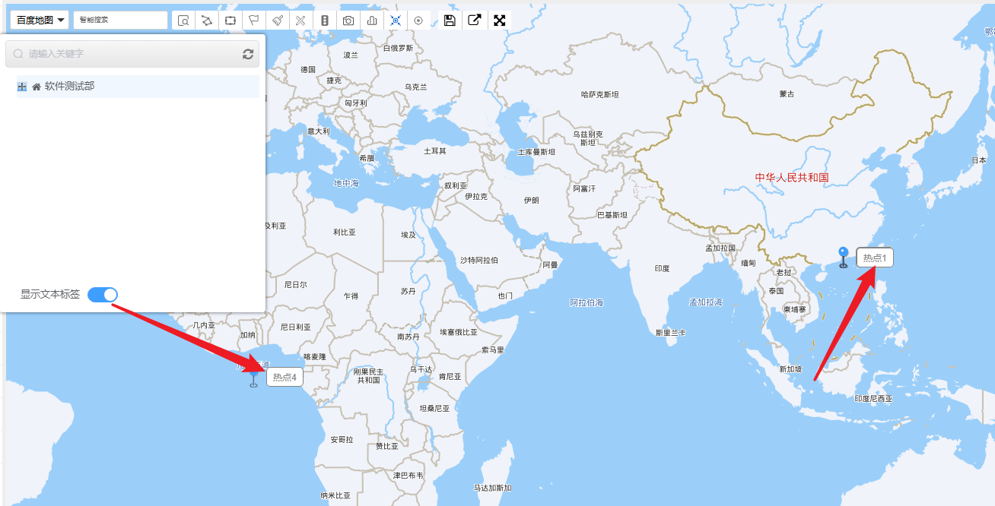Open the bar chart statistics tool
The image size is (995, 506).
[372, 21]
